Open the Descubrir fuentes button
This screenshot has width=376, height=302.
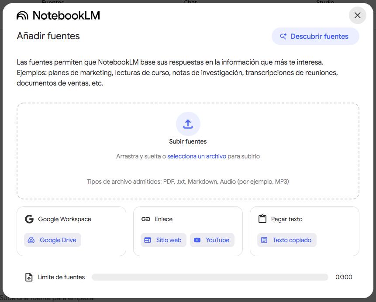(x=315, y=36)
